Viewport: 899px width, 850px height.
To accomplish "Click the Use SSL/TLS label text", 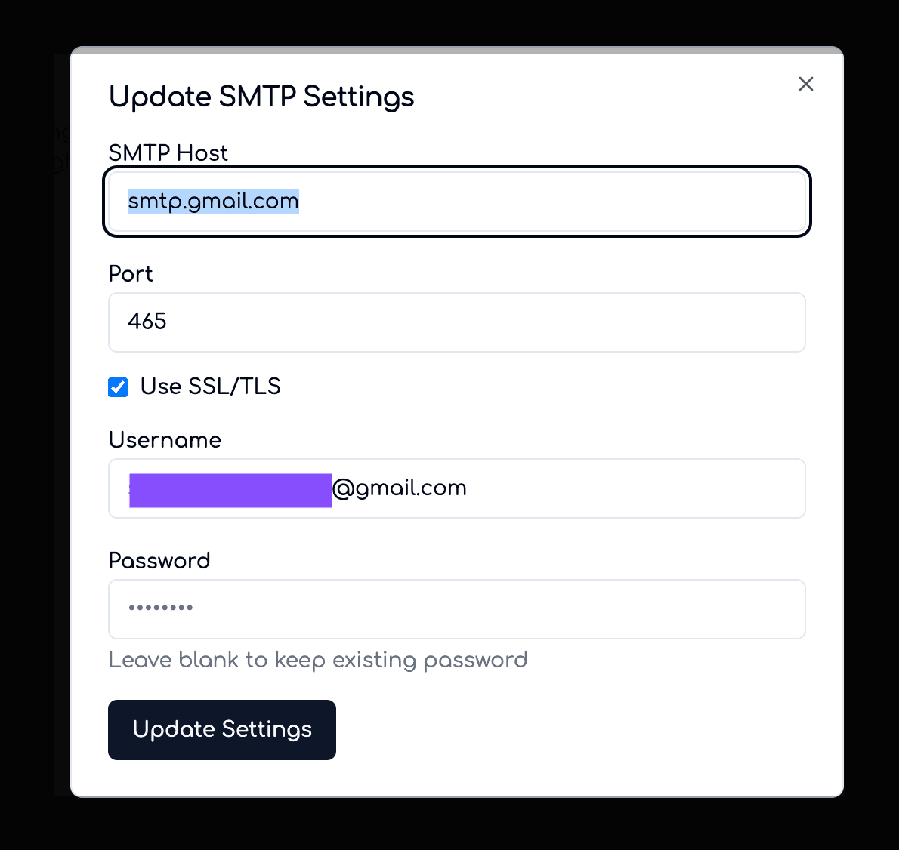I will point(210,387).
